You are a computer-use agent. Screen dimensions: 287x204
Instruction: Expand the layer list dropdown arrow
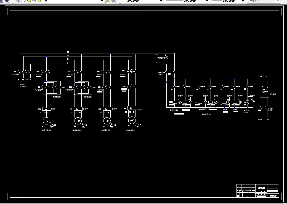102,1
